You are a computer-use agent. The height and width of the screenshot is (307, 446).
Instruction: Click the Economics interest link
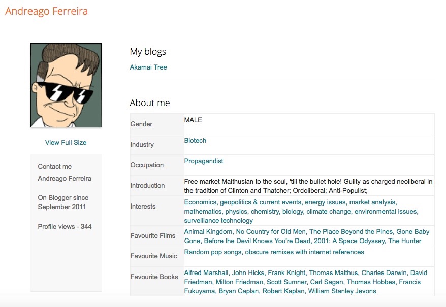pos(200,202)
